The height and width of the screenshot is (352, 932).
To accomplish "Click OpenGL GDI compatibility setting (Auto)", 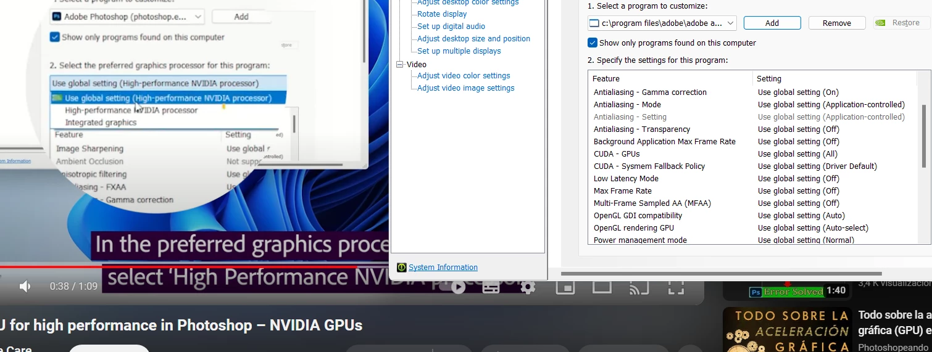I will [801, 215].
